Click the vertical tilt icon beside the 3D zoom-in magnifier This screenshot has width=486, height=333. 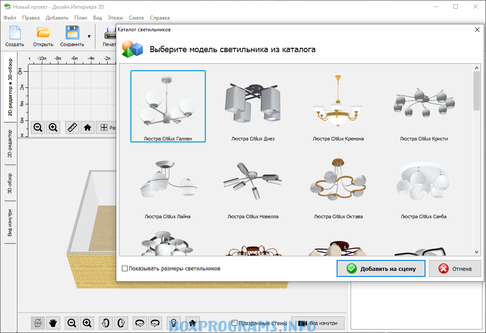[x=106, y=323]
